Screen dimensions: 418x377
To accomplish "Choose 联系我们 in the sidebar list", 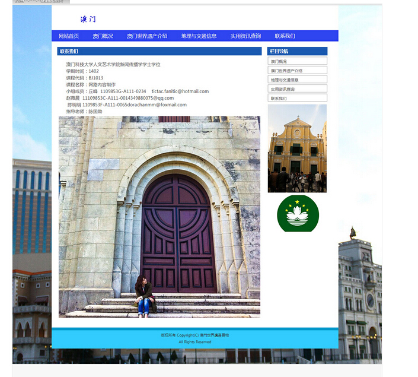I will pos(297,99).
